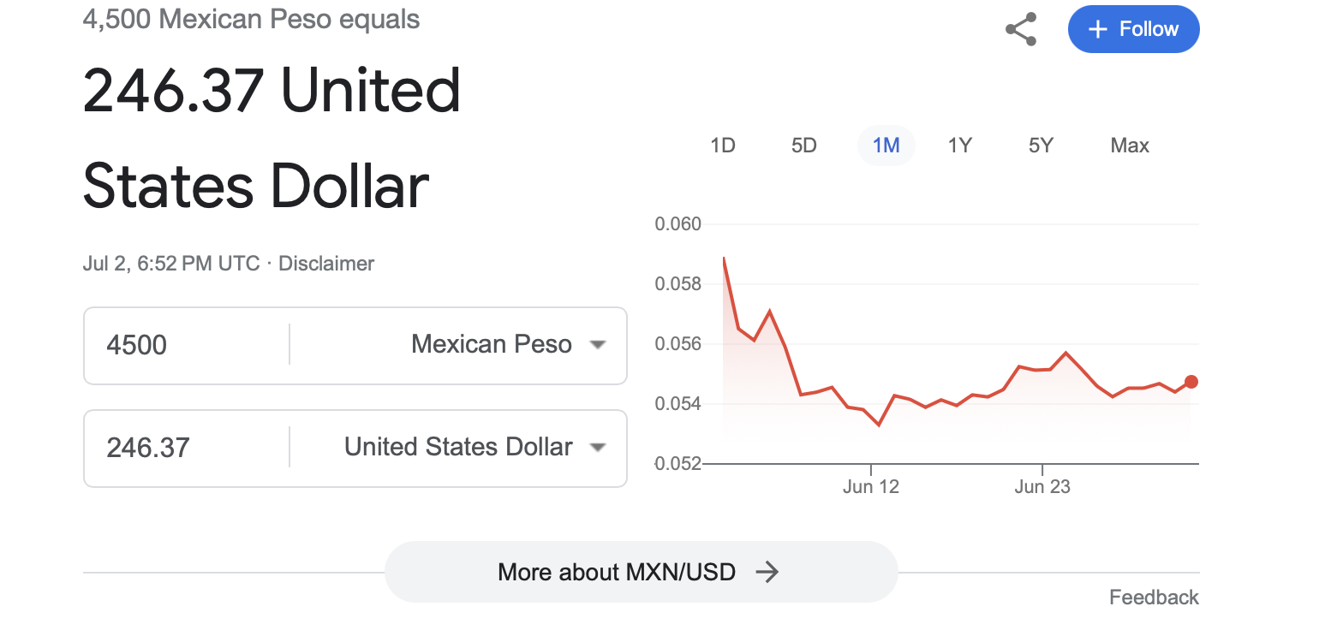Open the Mexican Peso currency dropdown arrow
This screenshot has width=1343, height=642.
[598, 345]
